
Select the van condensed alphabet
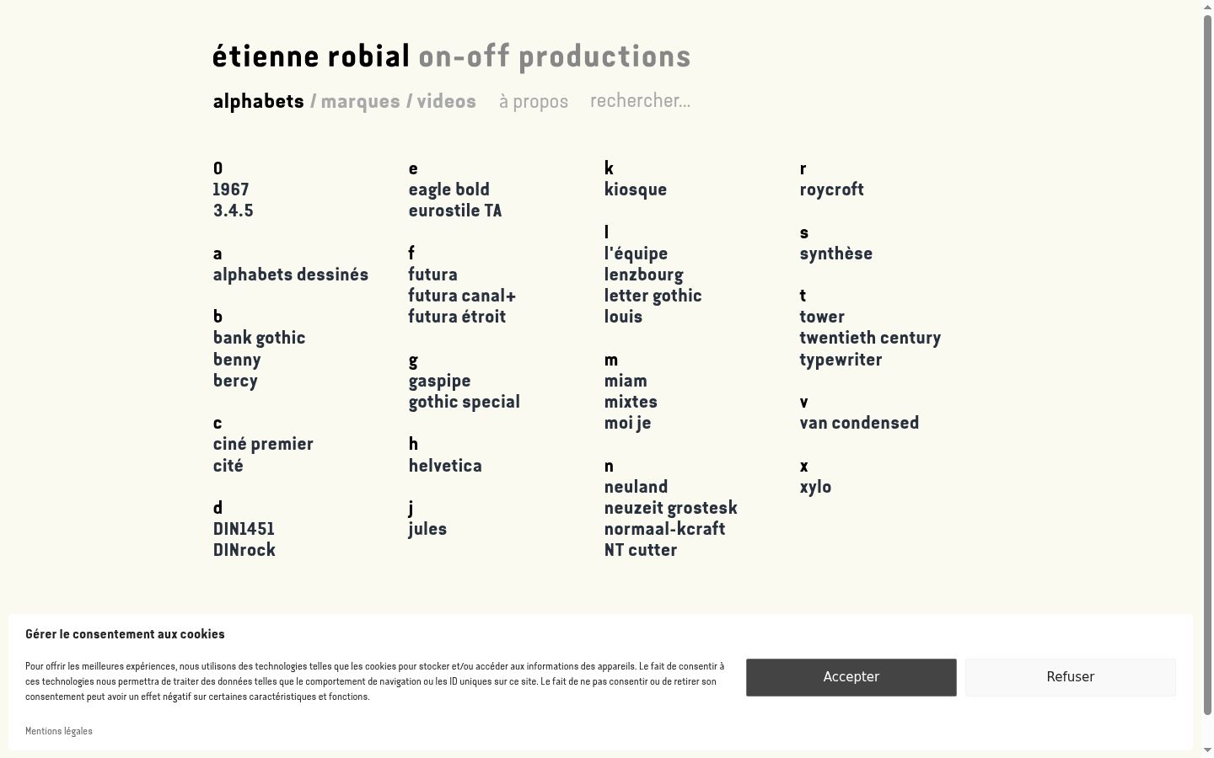(859, 424)
